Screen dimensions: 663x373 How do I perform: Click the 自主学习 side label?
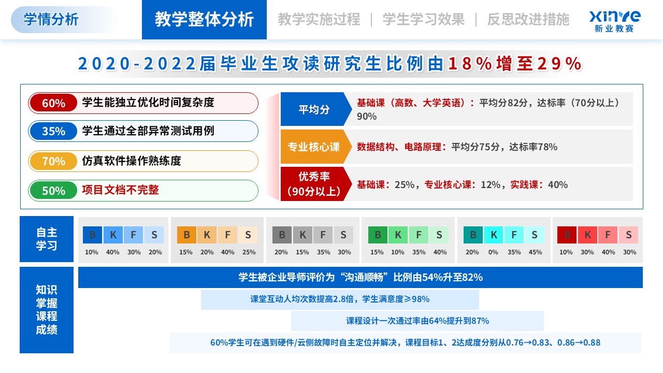(x=47, y=239)
